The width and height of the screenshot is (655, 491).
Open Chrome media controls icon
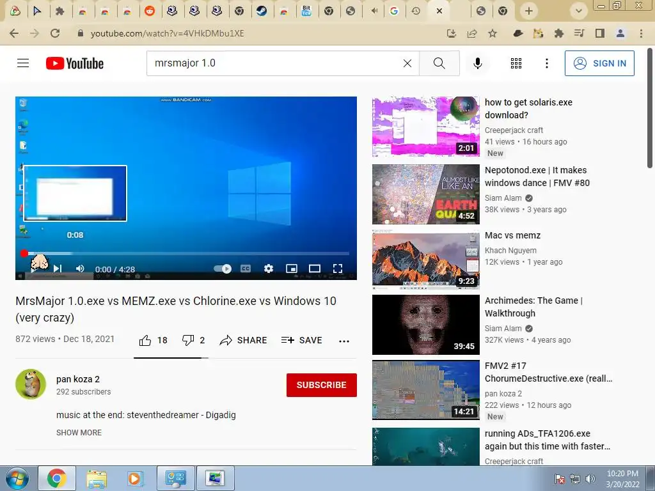pyautogui.click(x=580, y=33)
